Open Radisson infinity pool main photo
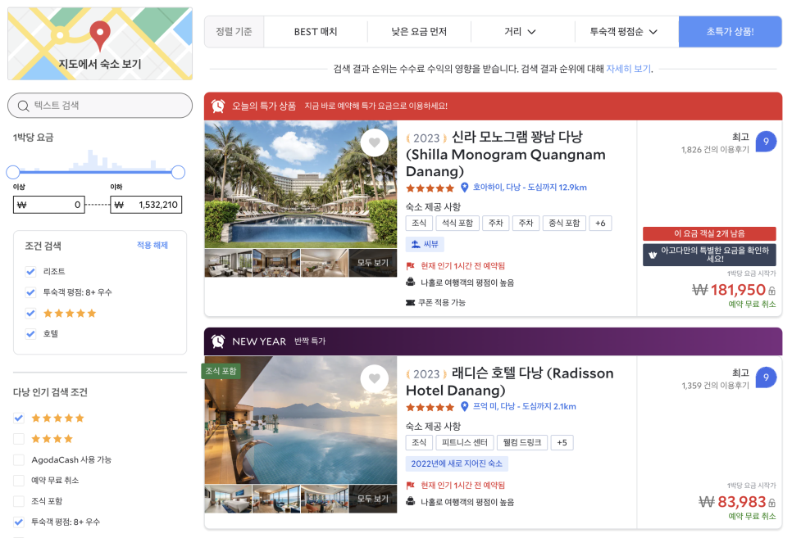Image resolution: width=792 pixels, height=538 pixels. click(301, 420)
